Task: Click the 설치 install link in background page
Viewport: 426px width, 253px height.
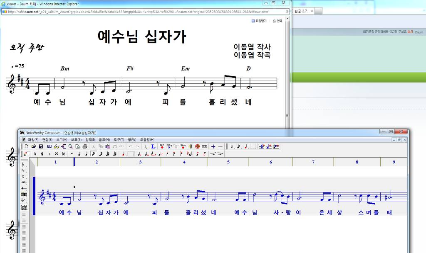Action: pyautogui.click(x=410, y=32)
